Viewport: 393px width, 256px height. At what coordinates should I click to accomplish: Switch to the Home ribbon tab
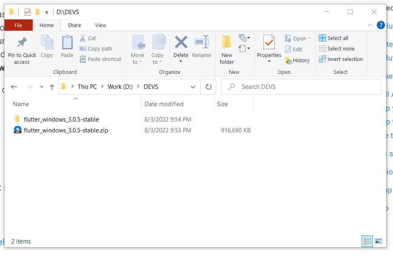click(46, 25)
